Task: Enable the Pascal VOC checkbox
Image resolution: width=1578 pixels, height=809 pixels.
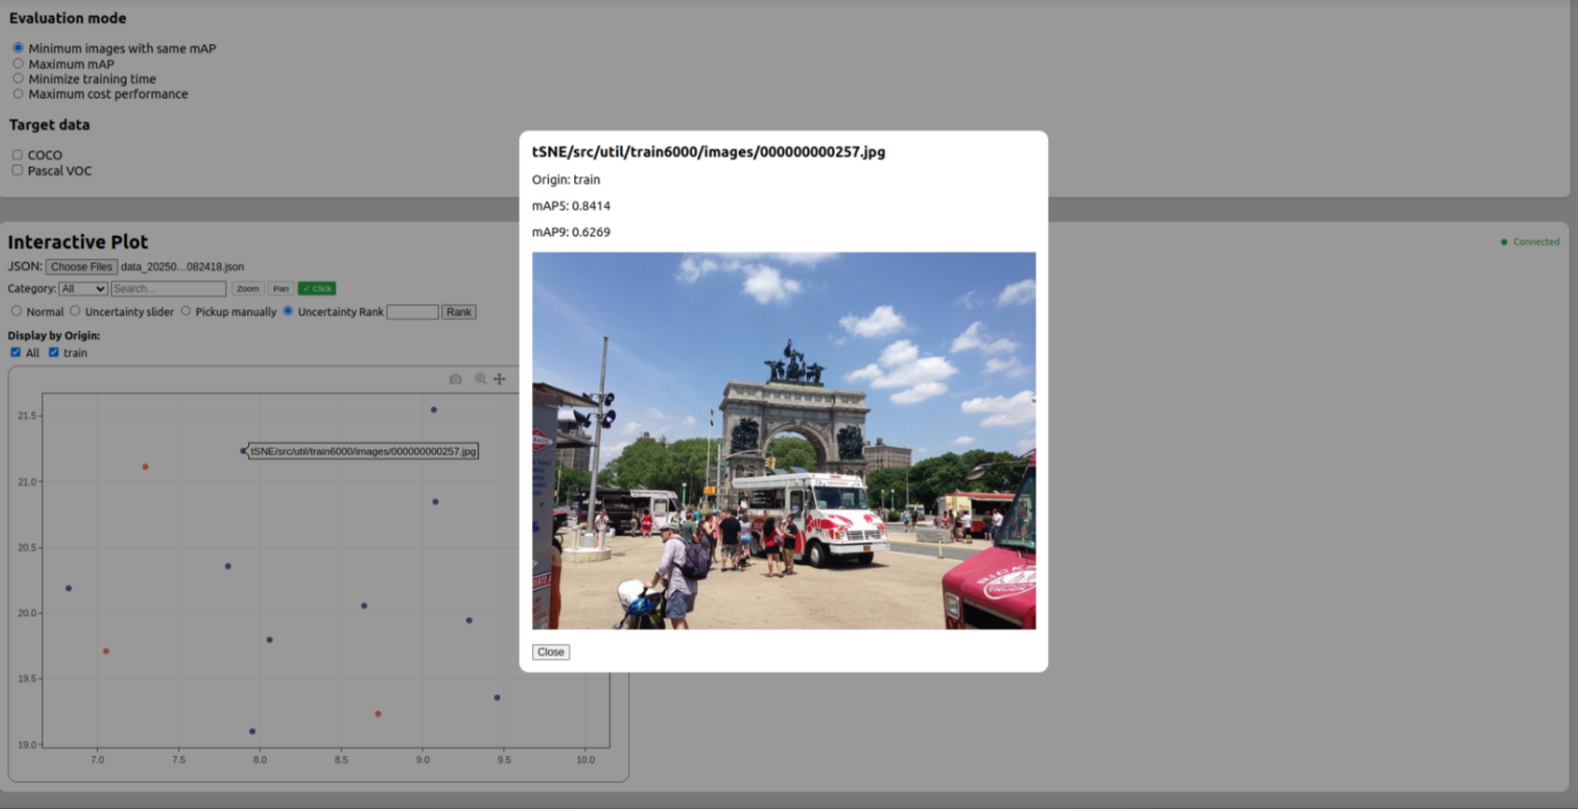Action: pyautogui.click(x=17, y=171)
